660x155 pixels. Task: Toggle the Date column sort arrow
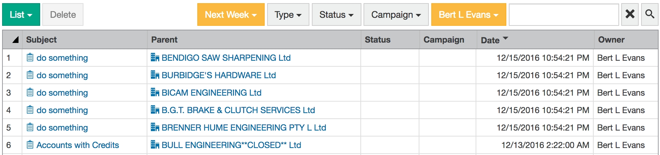click(x=505, y=38)
